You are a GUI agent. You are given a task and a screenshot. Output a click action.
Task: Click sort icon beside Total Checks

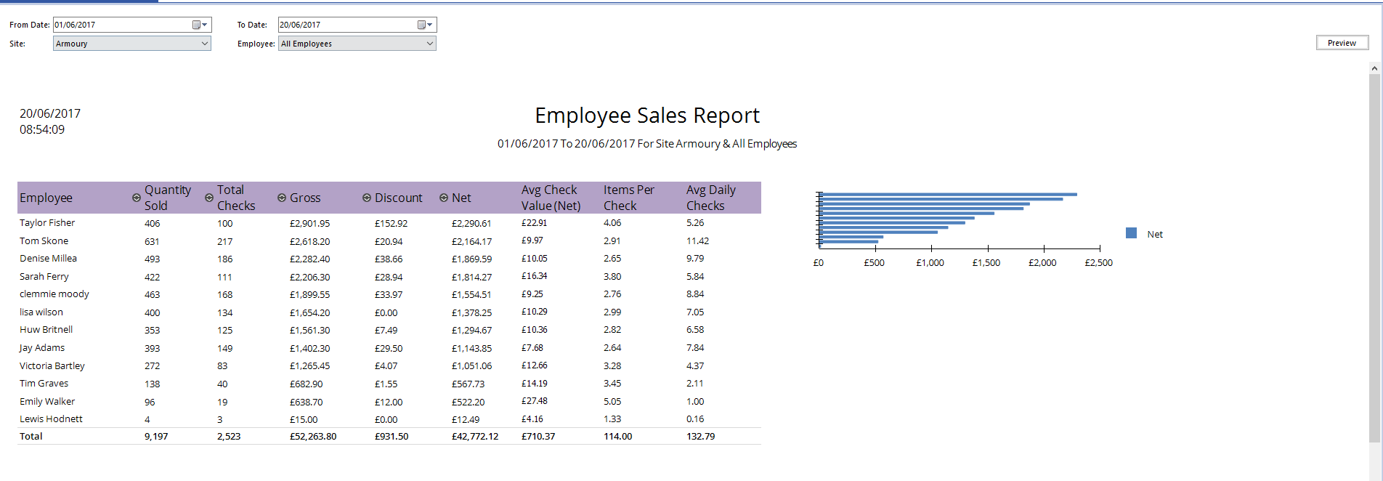coord(208,198)
